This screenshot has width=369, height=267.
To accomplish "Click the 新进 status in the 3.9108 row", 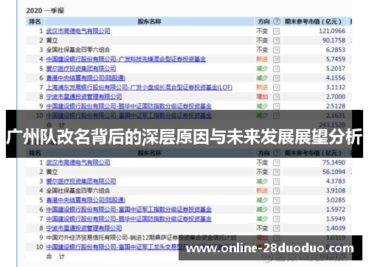I will [262, 190].
